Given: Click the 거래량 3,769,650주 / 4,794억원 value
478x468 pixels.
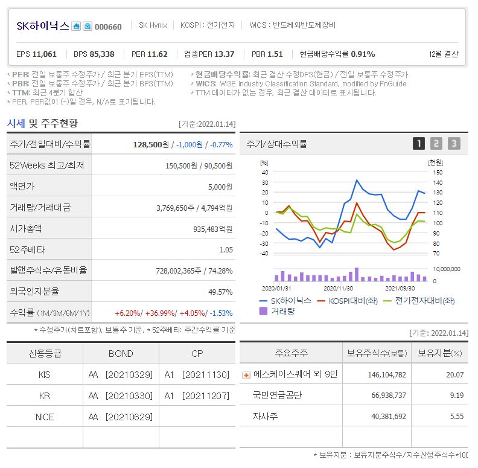Looking at the screenshot, I should click(194, 208).
